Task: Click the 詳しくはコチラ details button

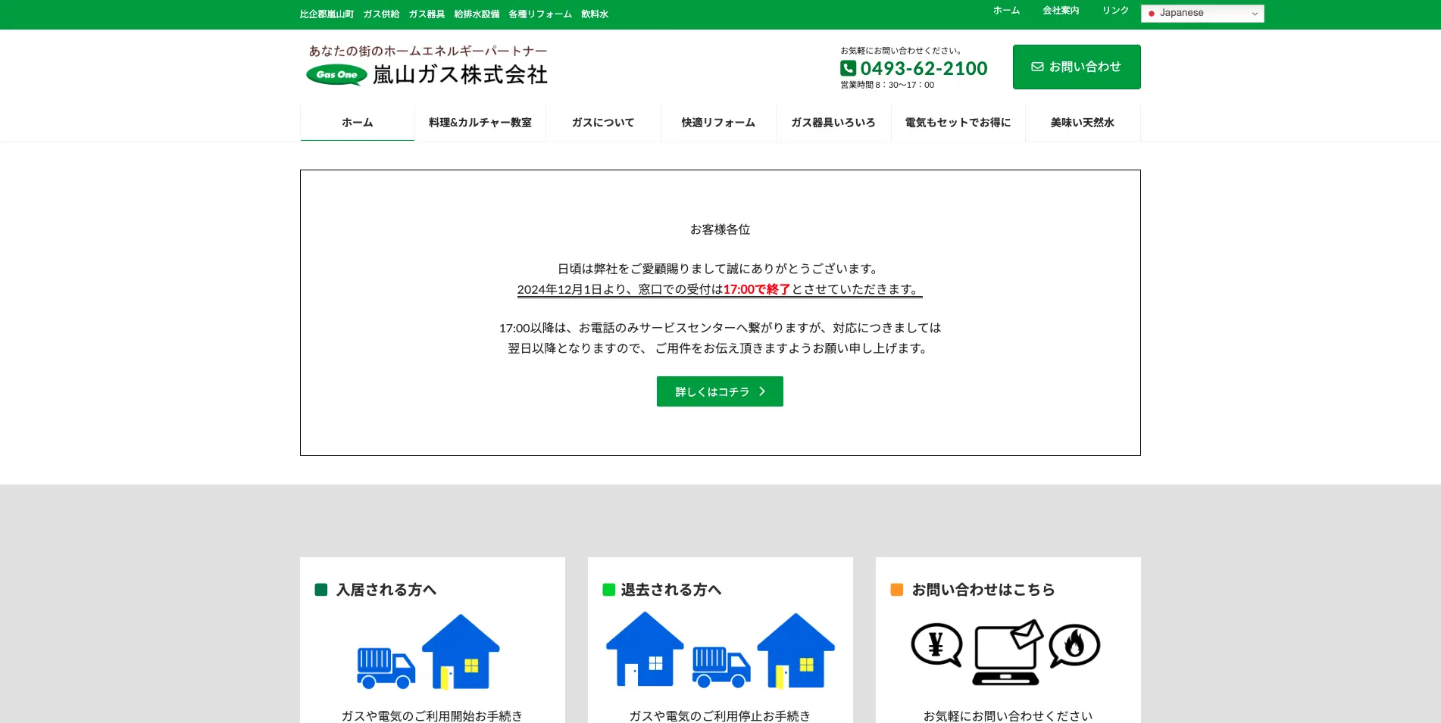Action: pos(720,391)
